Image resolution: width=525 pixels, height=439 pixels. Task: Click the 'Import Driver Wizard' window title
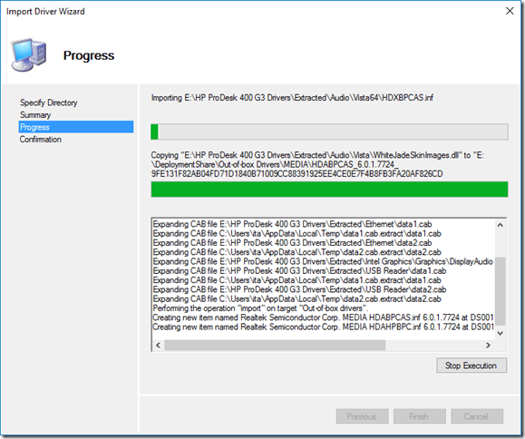point(45,12)
